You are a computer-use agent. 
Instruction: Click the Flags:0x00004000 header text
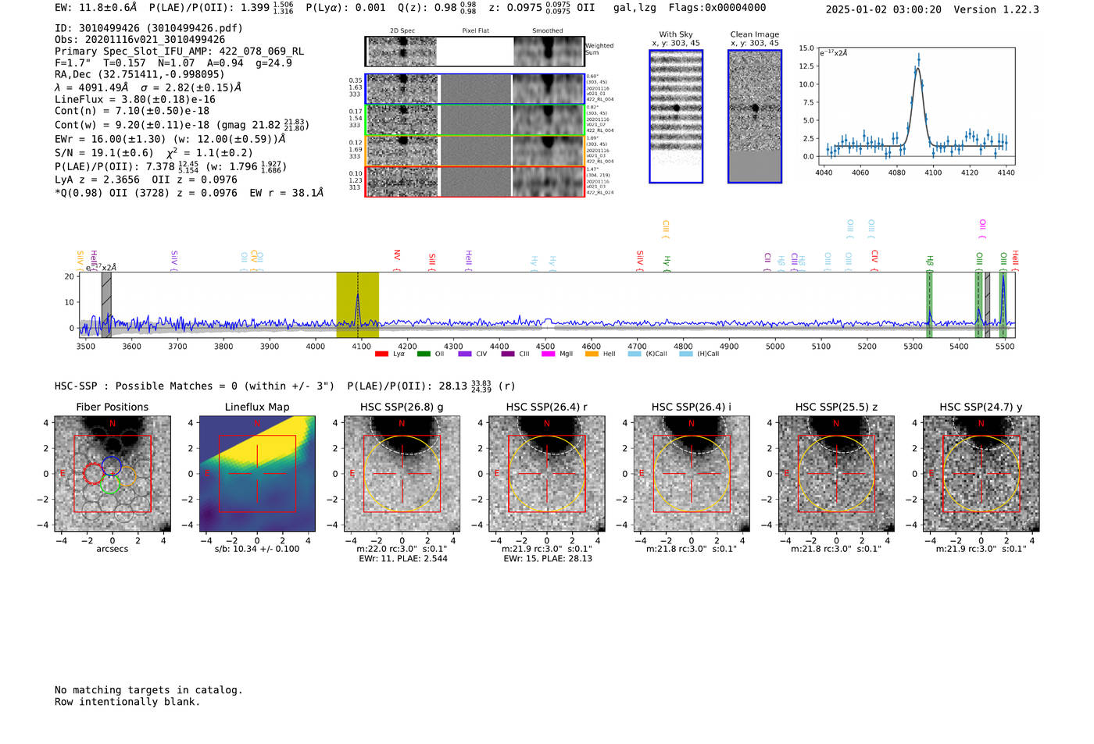tap(717, 8)
